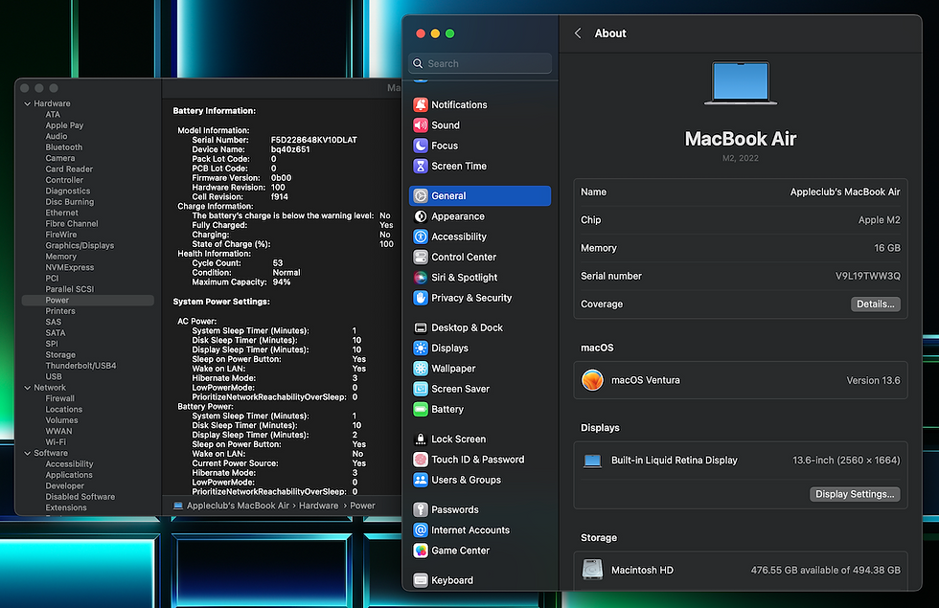Open Users & Groups icon
The image size is (939, 608).
[421, 480]
